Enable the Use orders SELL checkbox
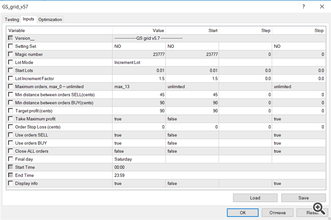The image size is (331, 220). pyautogui.click(x=10, y=135)
